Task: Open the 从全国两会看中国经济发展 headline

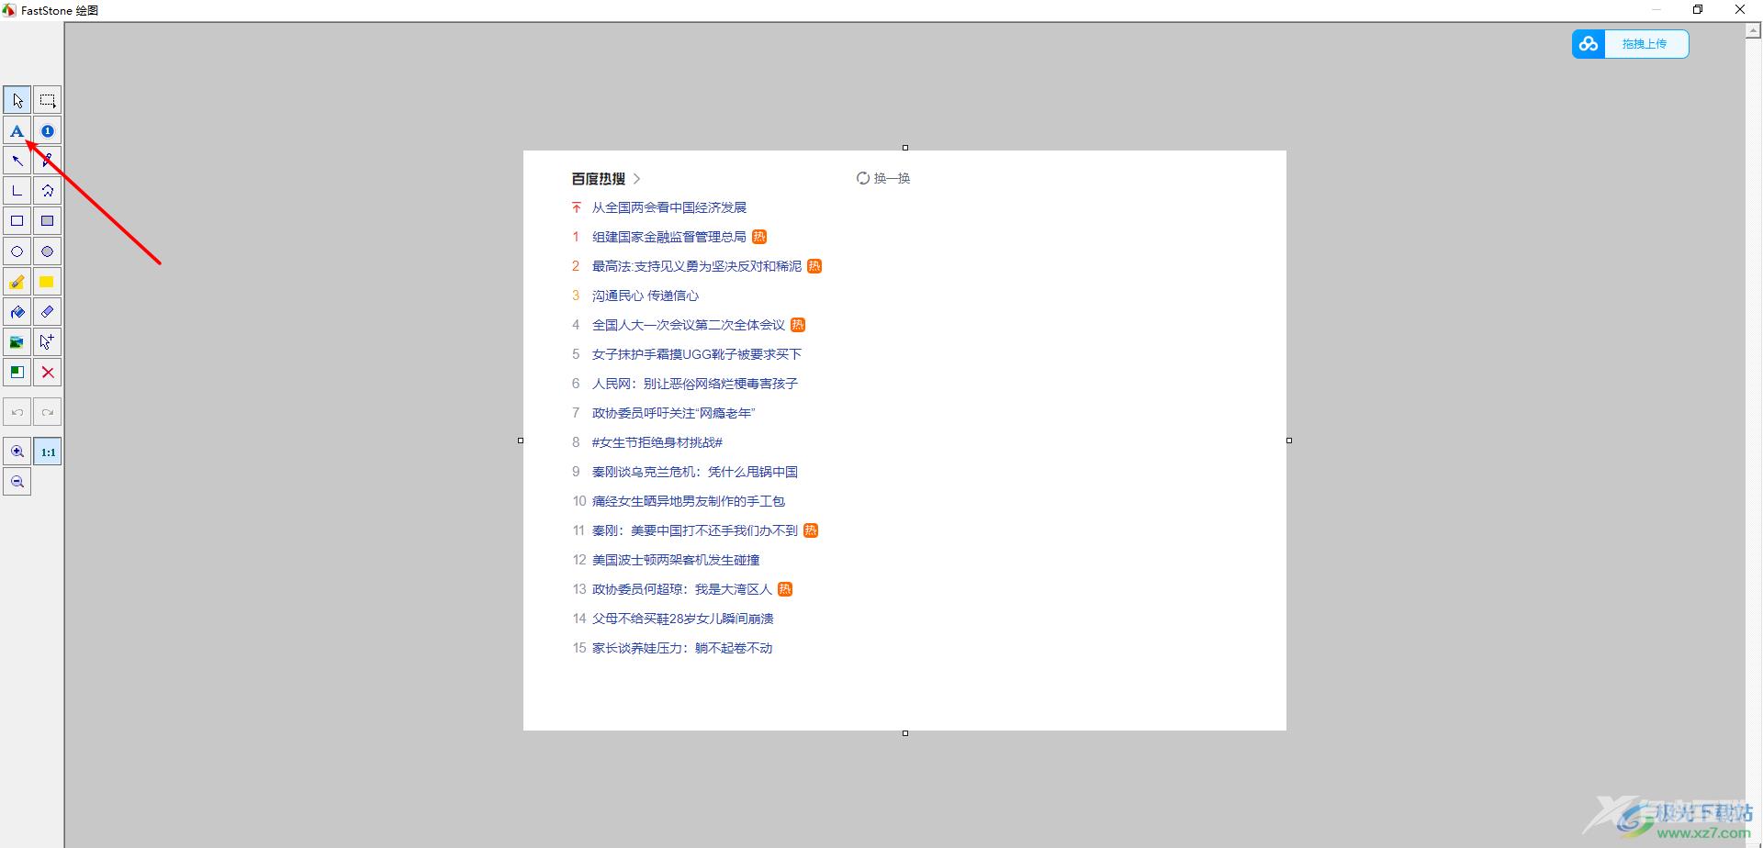Action: (669, 207)
